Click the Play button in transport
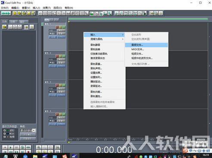The width and height of the screenshot is (212, 158). [11, 147]
